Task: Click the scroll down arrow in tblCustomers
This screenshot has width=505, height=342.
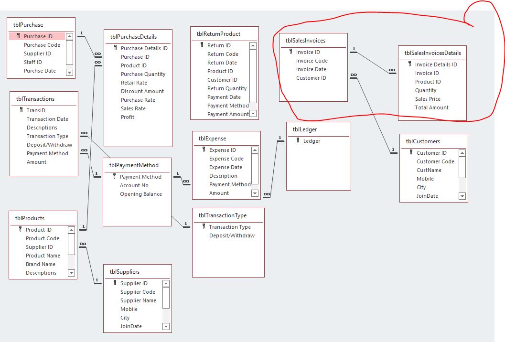Action: click(462, 196)
